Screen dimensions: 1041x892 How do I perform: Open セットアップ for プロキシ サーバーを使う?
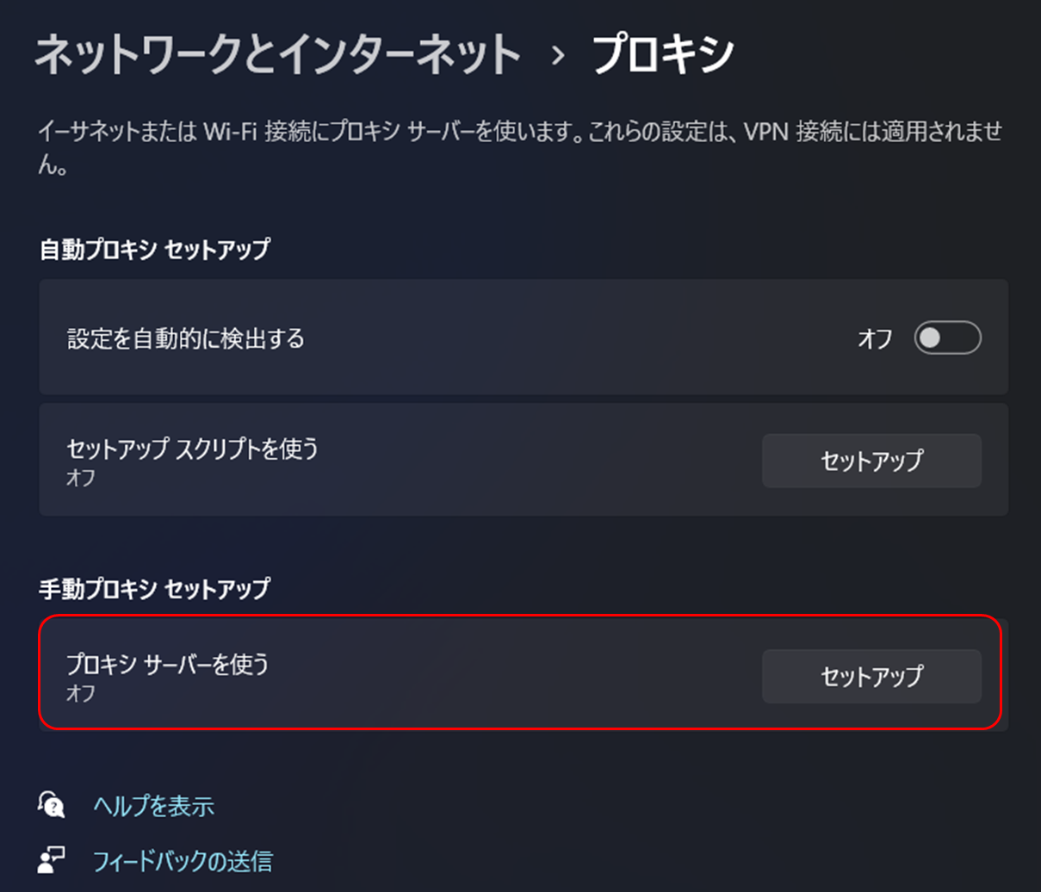pos(871,676)
